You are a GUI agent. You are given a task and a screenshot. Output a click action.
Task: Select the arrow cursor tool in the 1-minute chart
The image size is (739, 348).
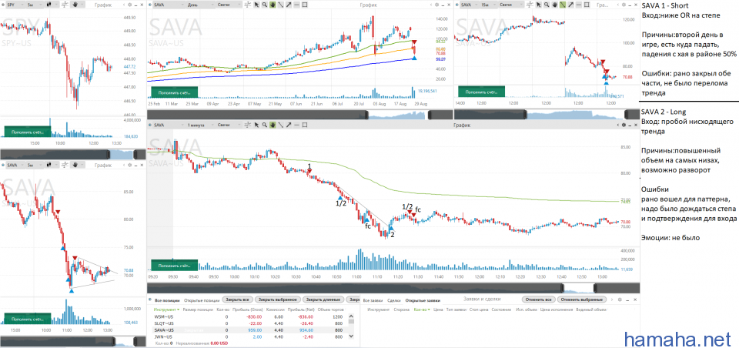pos(256,125)
